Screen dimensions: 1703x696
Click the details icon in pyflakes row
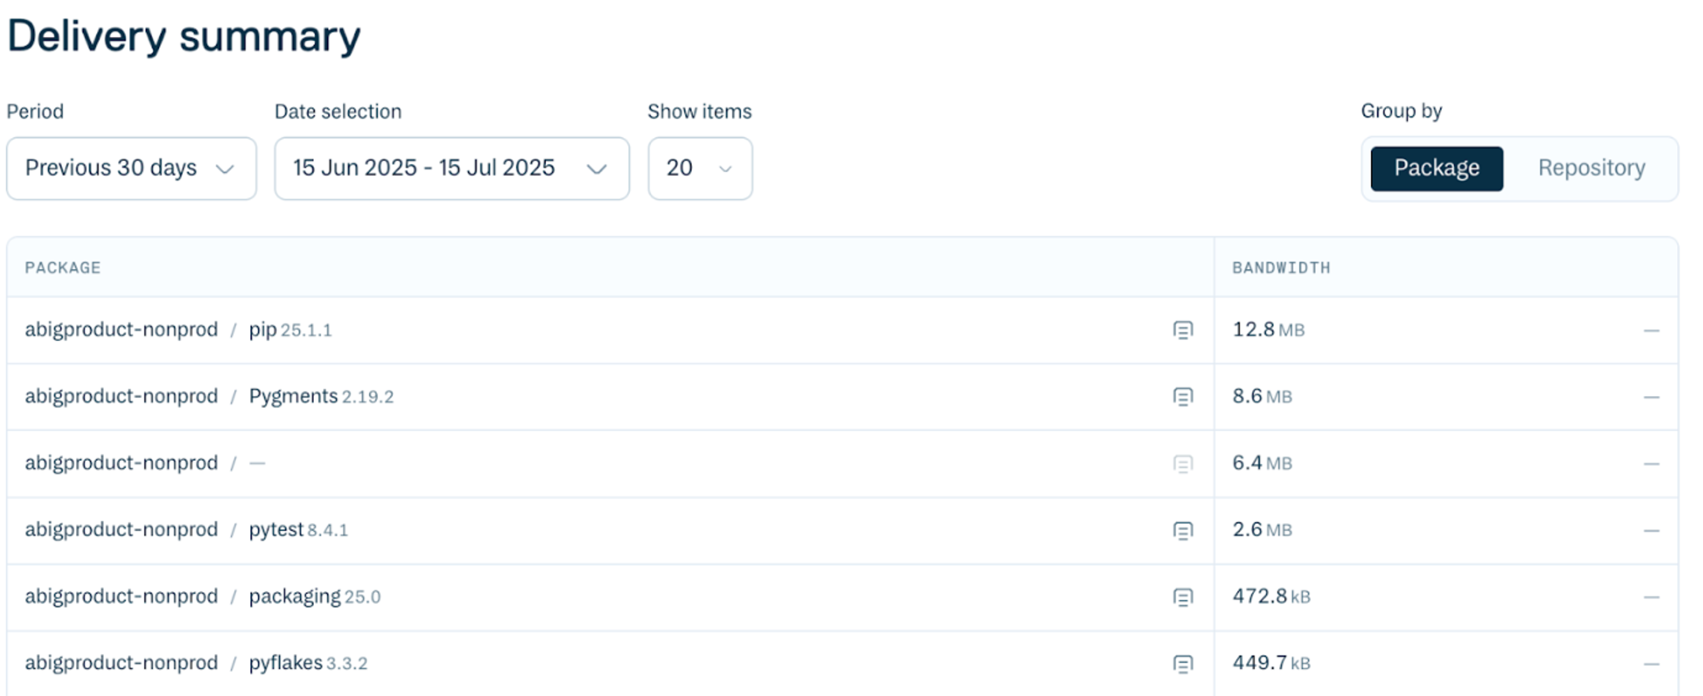coord(1183,663)
